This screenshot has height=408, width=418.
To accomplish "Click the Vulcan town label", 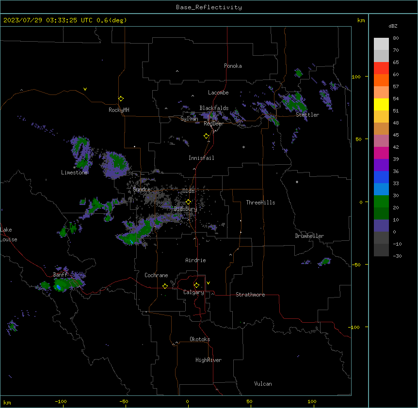I will 263,384.
